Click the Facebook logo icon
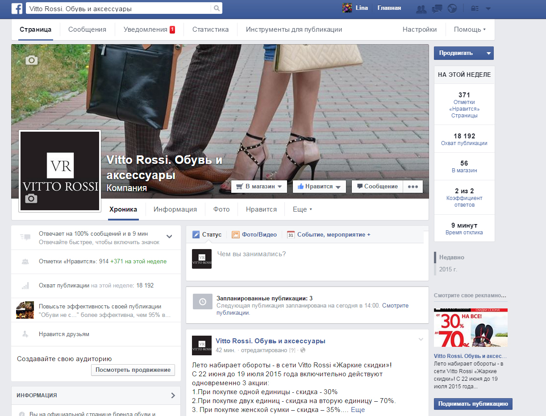The height and width of the screenshot is (416, 546). pyautogui.click(x=17, y=8)
